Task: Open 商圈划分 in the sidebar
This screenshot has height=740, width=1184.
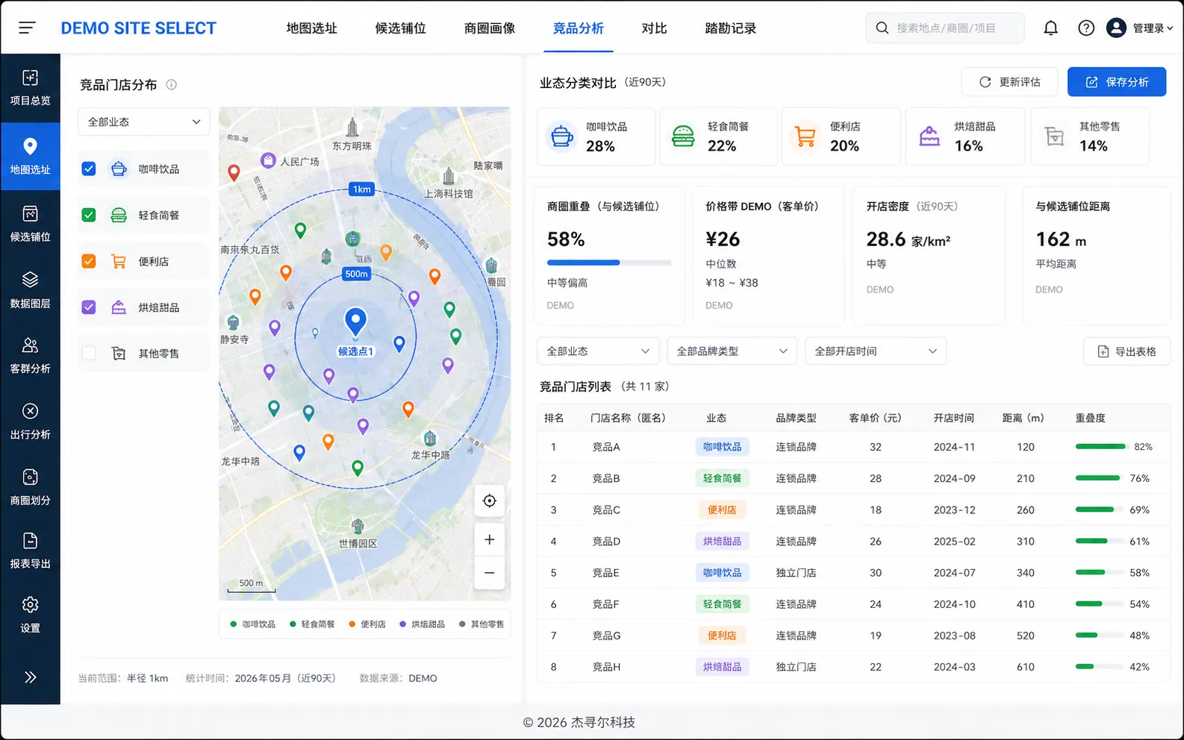Action: click(x=30, y=487)
